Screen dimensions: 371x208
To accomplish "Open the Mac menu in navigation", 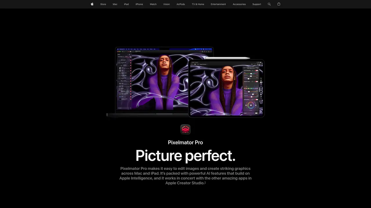I will pos(115,4).
